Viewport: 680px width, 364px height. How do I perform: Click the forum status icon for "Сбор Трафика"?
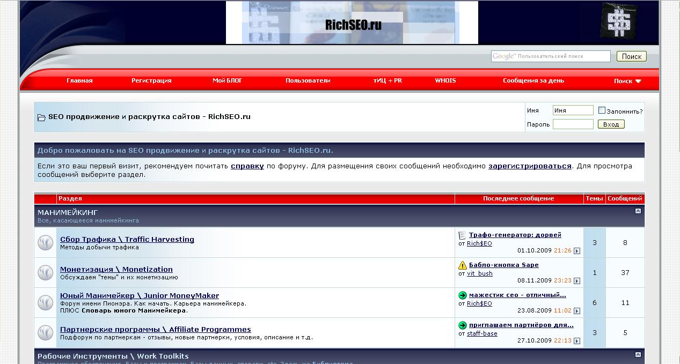[45, 242]
